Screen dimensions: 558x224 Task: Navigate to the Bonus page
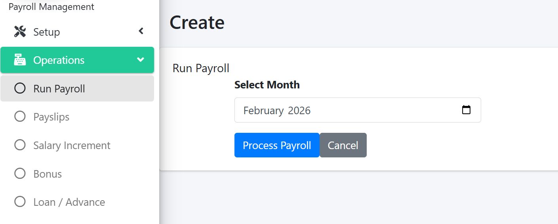point(48,174)
